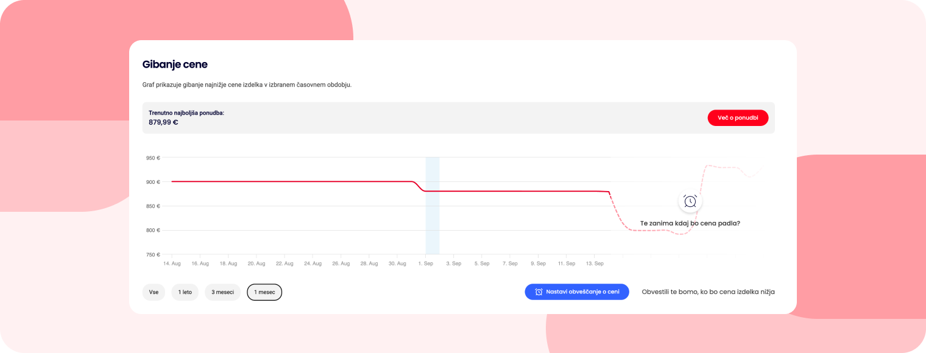The image size is (926, 353).
Task: Click the '800 €' axis label
Action: point(153,231)
